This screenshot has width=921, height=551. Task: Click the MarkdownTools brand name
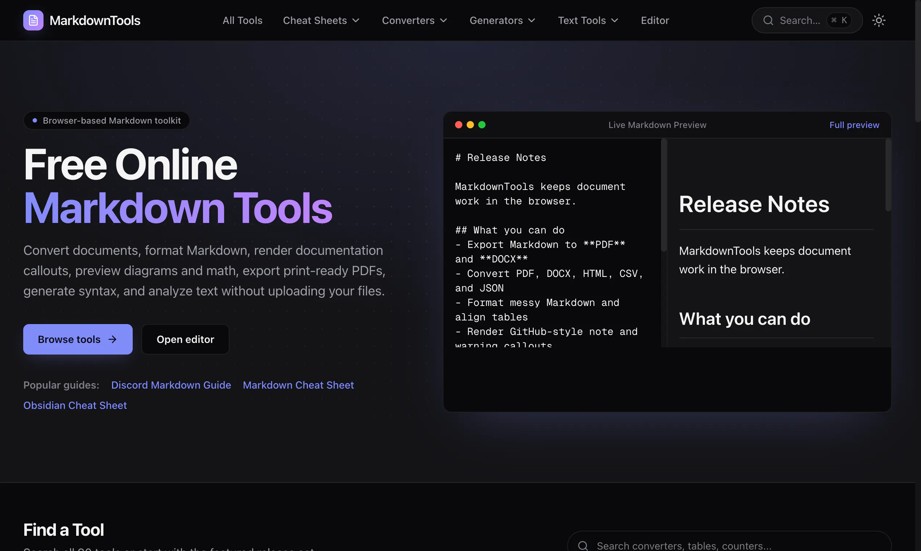pos(95,20)
